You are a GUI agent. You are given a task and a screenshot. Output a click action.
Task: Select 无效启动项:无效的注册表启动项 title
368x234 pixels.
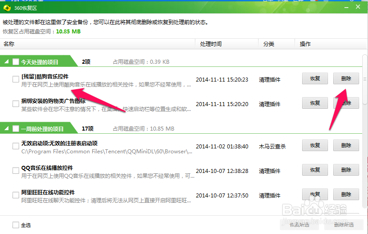pyautogui.click(x=59, y=143)
